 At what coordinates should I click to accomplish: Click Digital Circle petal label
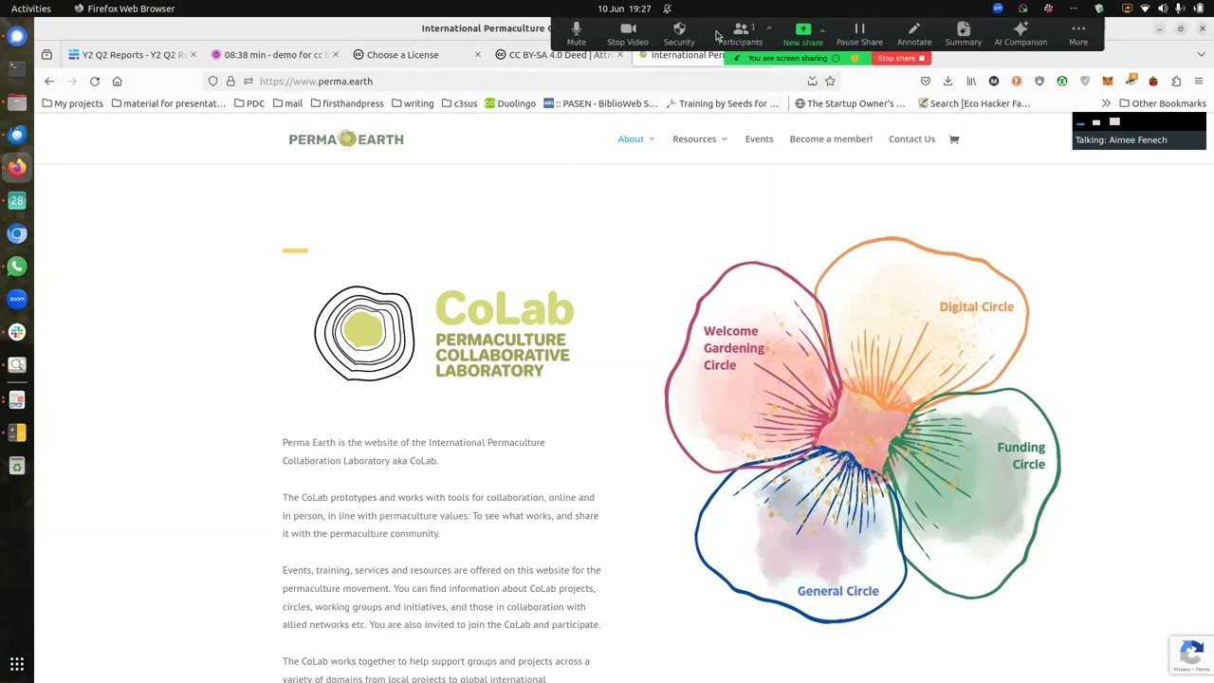(x=976, y=306)
